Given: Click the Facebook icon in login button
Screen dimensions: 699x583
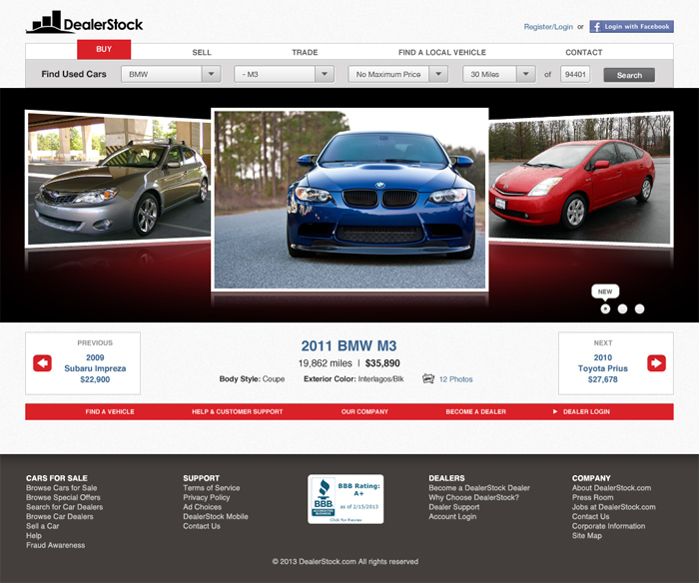Looking at the screenshot, I should pos(596,27).
